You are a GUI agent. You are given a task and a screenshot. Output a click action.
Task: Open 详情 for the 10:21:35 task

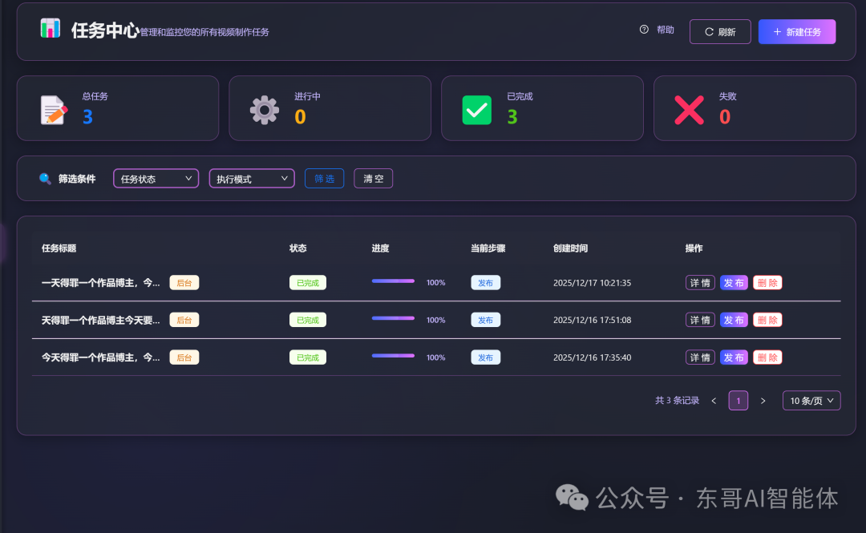700,283
